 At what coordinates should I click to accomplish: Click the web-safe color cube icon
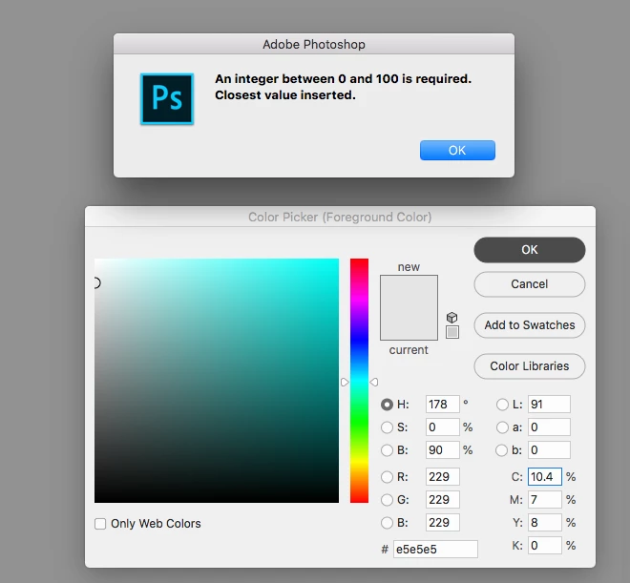click(452, 318)
